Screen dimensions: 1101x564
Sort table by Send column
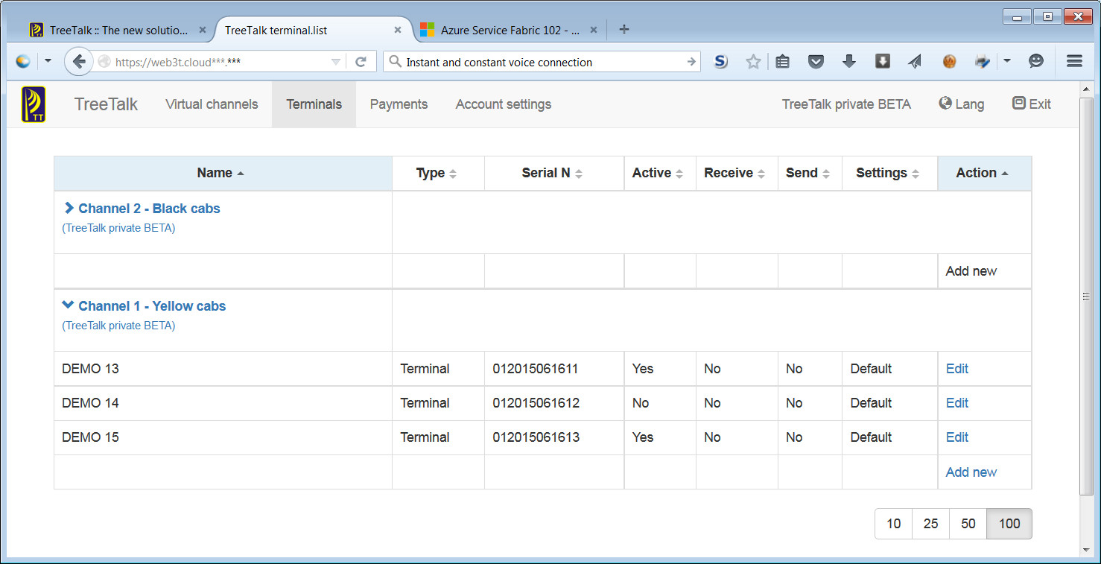pyautogui.click(x=810, y=173)
